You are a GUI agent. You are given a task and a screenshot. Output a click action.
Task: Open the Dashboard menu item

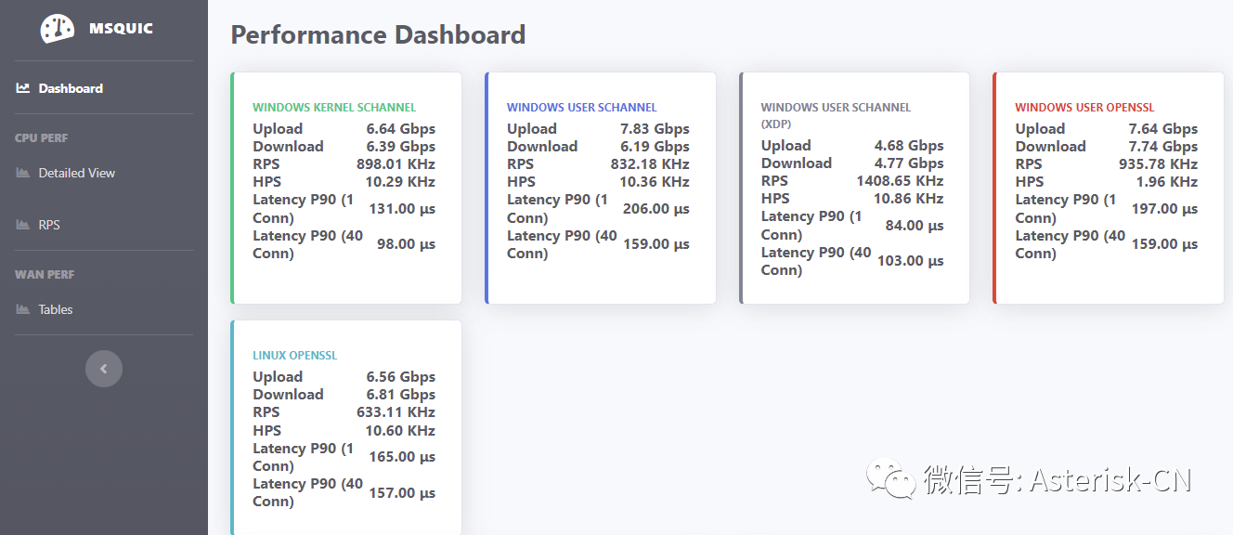(x=71, y=88)
